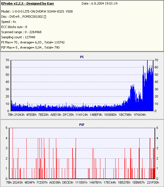164x187 pixels.
Task: Click the 1F5434h label on PI axis
Action: [x=140, y=115]
